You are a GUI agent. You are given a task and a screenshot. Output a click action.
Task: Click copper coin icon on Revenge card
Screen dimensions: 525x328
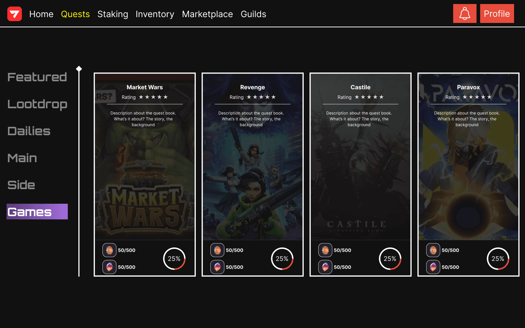click(217, 250)
